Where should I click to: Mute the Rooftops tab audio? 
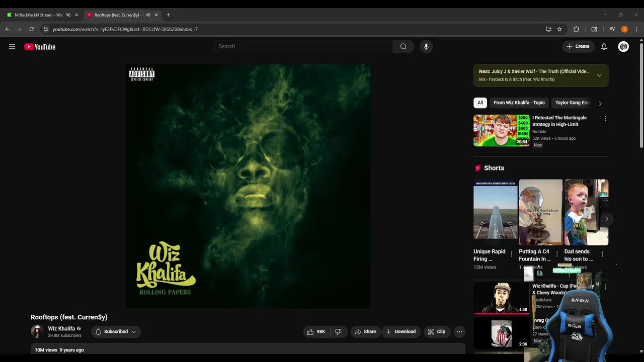pos(148,15)
